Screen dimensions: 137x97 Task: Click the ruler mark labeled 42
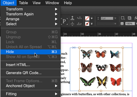click(x=117, y=34)
